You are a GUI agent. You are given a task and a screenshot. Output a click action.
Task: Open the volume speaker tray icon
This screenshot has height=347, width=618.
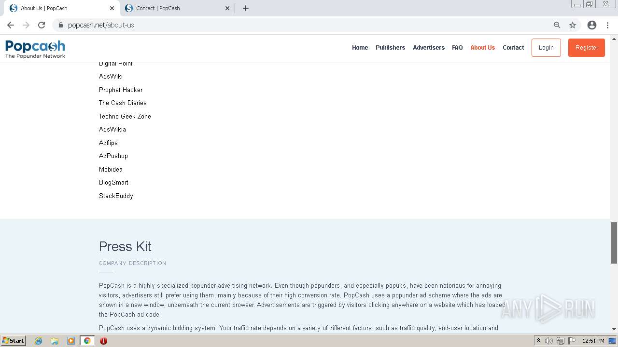pos(549,341)
